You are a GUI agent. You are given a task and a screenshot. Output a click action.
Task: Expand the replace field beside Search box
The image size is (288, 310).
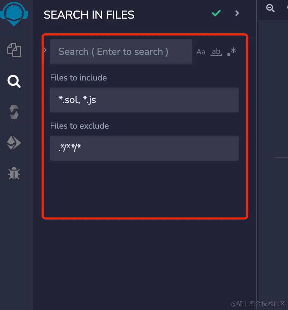coord(45,50)
